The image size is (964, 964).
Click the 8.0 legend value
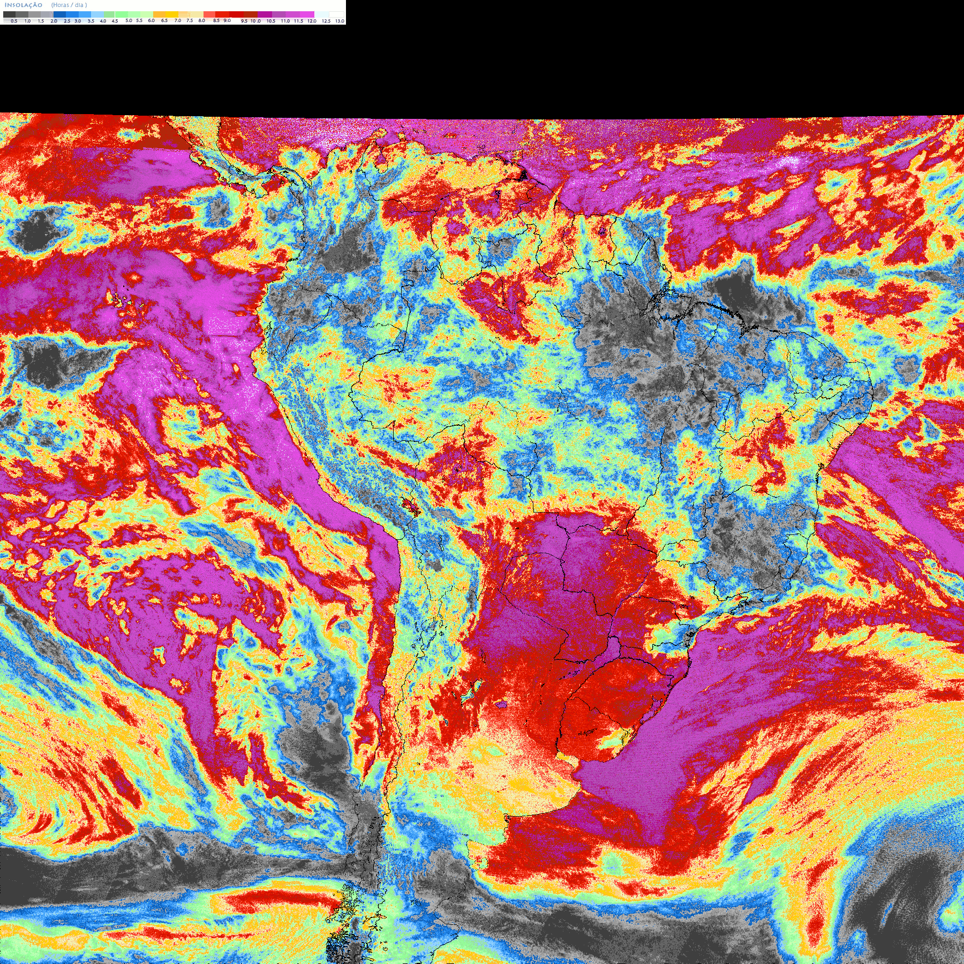pos(201,20)
